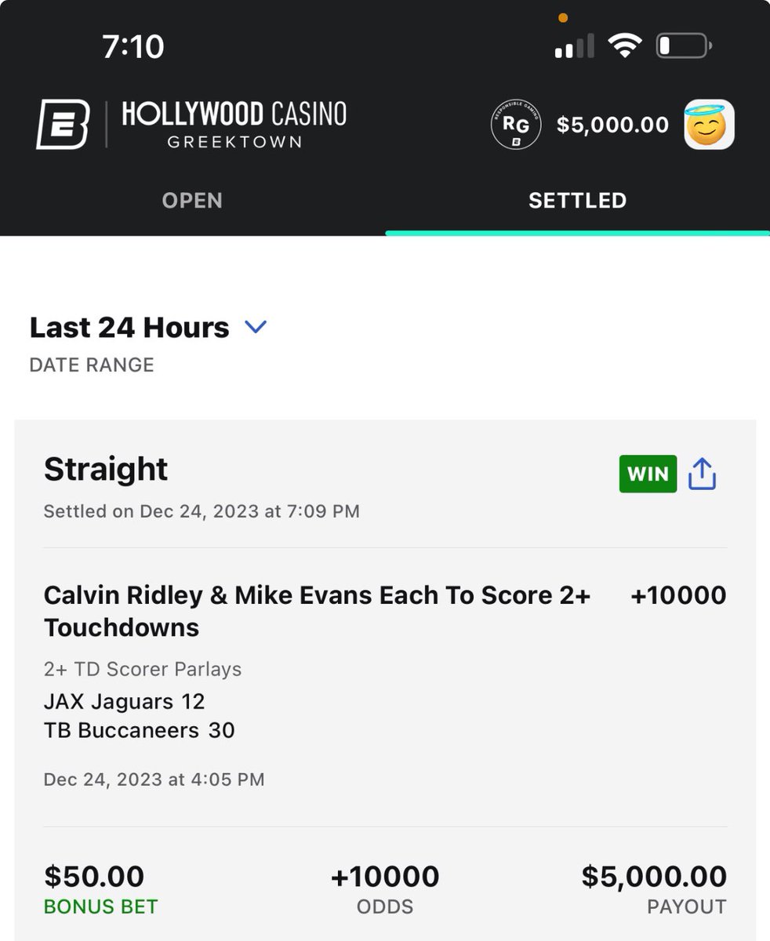The height and width of the screenshot is (941, 770).
Task: Tap the $50.00 bonus bet stake
Action: (x=94, y=877)
